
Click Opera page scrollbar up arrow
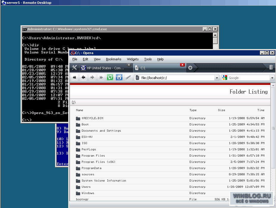tap(273, 85)
